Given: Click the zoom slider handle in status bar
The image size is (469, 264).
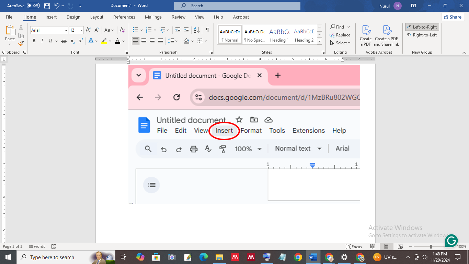Looking at the screenshot, I should click(x=431, y=246).
